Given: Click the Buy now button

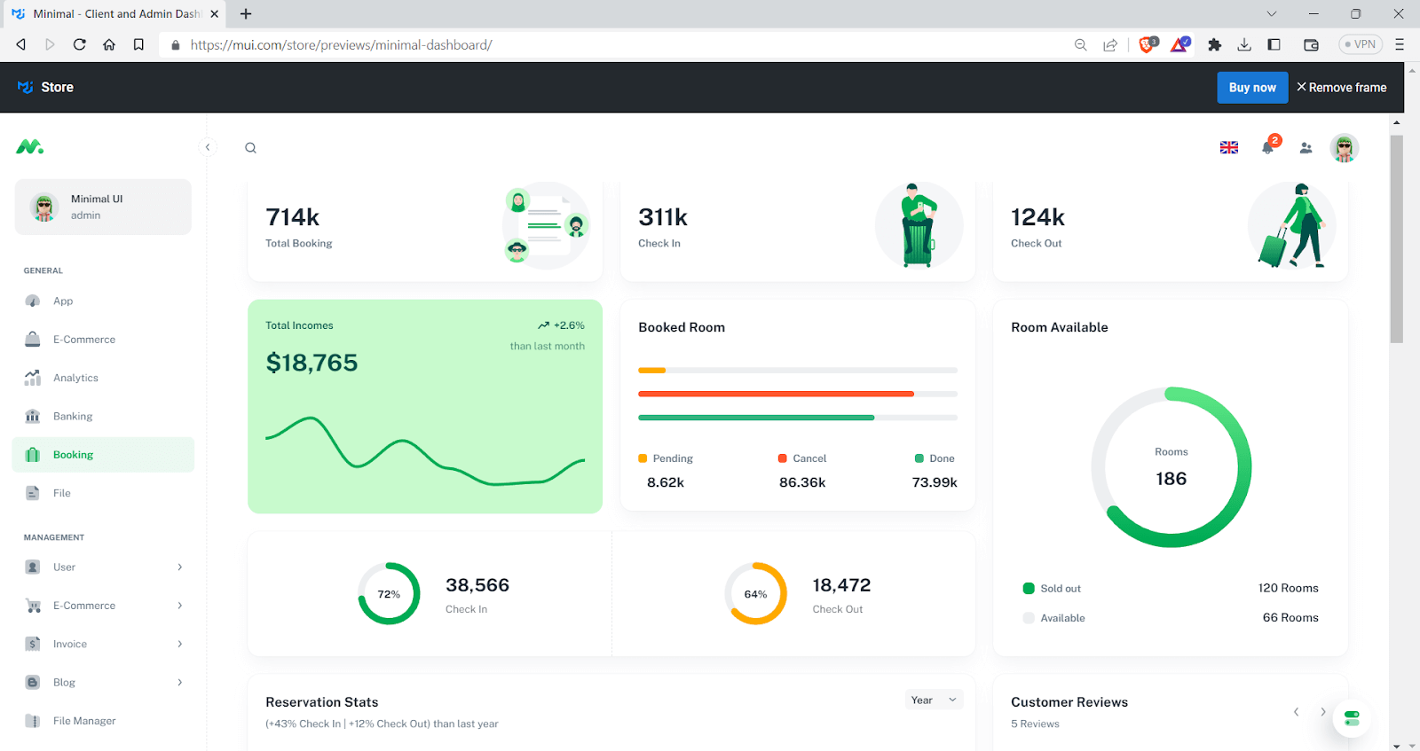Looking at the screenshot, I should (x=1251, y=88).
